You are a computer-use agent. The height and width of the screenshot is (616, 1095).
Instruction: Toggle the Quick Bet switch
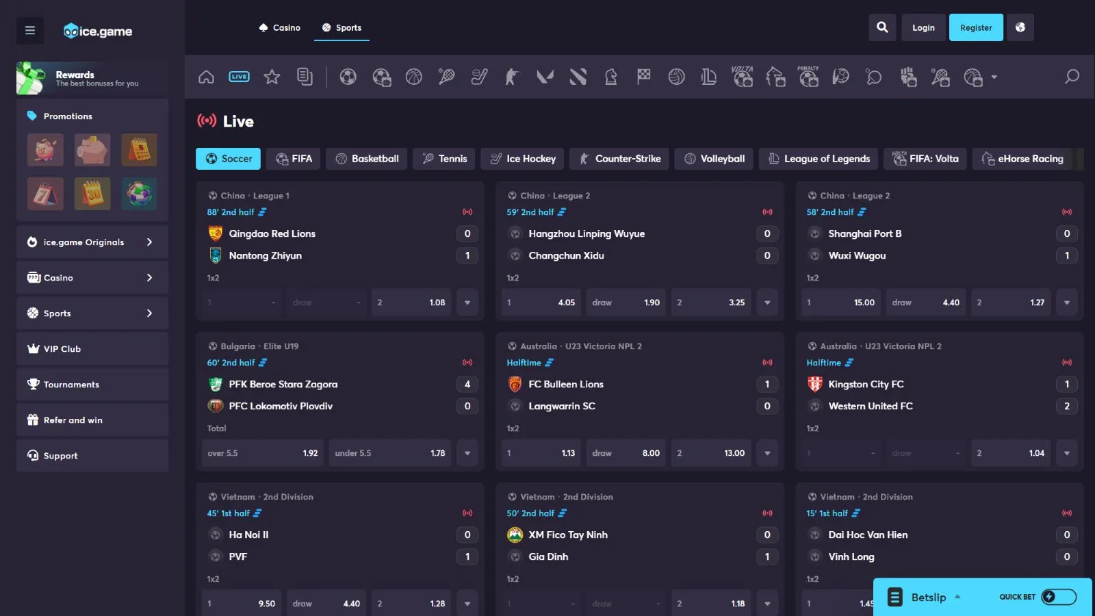[x=1058, y=597]
